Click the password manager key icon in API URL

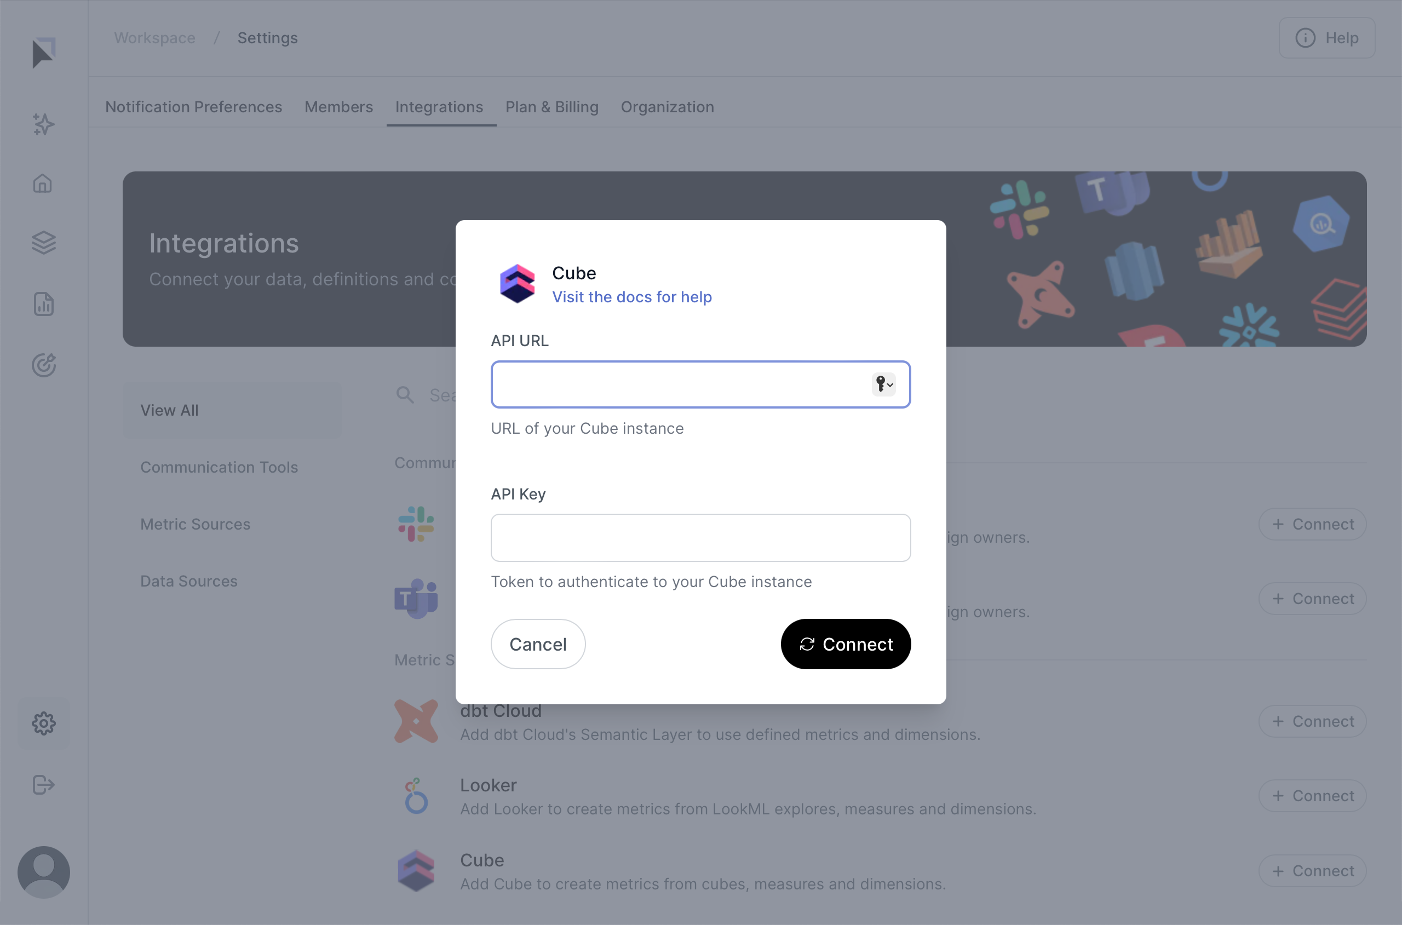coord(883,384)
